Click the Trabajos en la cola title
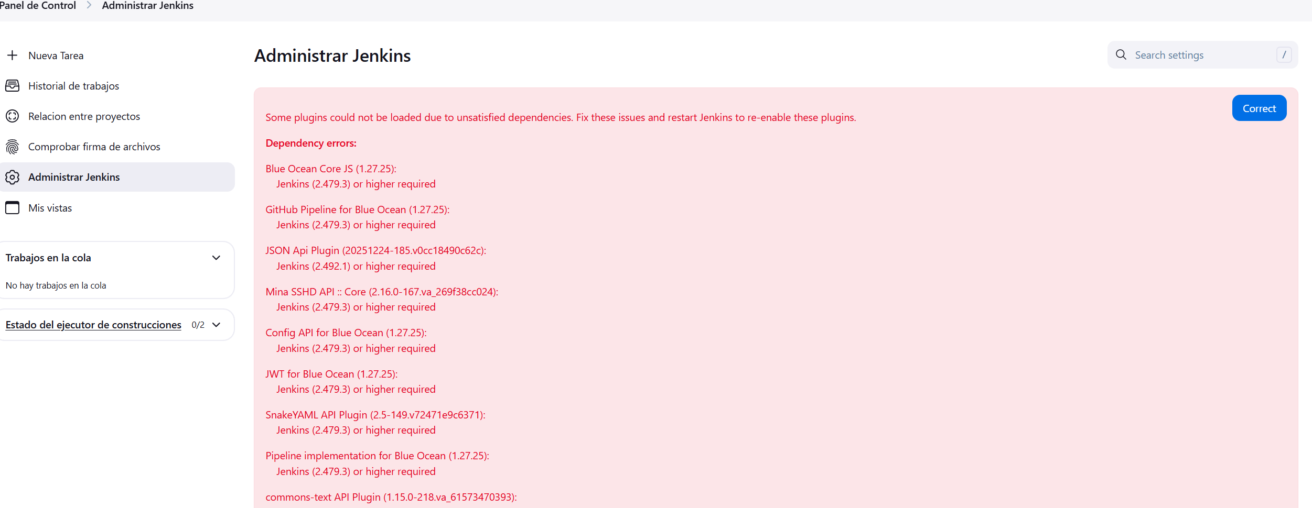This screenshot has width=1312, height=508. point(48,258)
